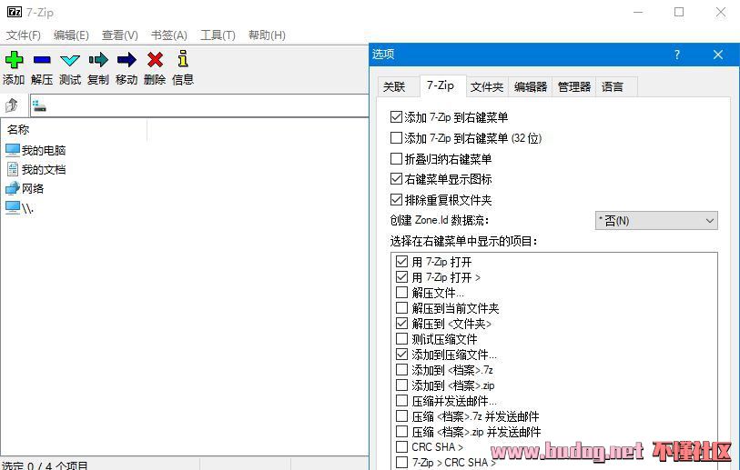Image resolution: width=740 pixels, height=470 pixels.
Task: Check 添加到 <档案>.7z item
Action: coord(401,370)
